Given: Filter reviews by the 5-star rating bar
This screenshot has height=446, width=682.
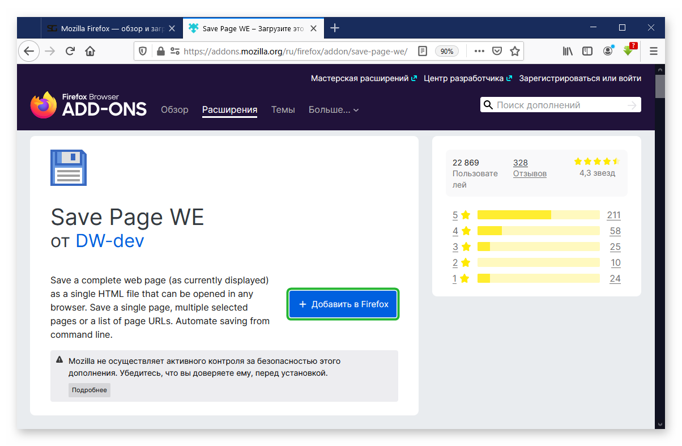Looking at the screenshot, I should (x=538, y=215).
